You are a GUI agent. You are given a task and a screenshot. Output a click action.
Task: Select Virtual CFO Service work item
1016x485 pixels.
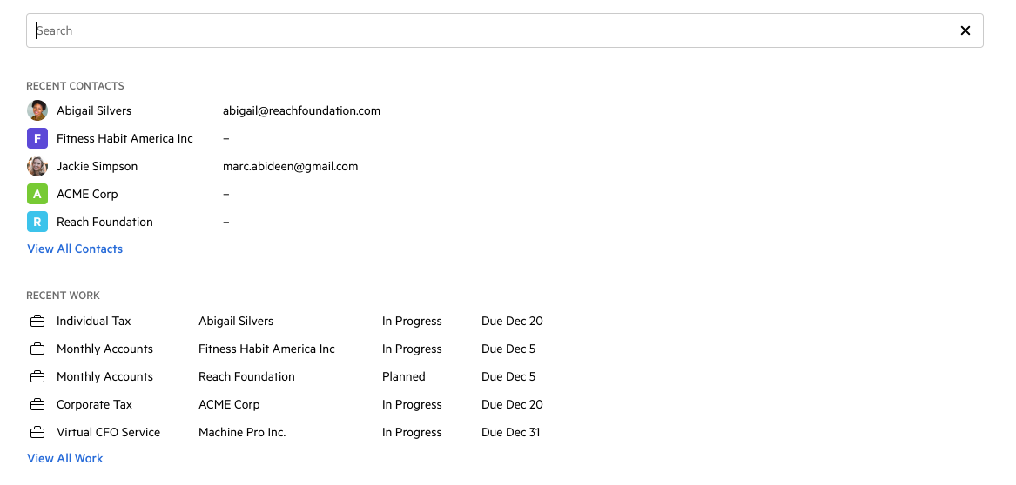tap(108, 432)
